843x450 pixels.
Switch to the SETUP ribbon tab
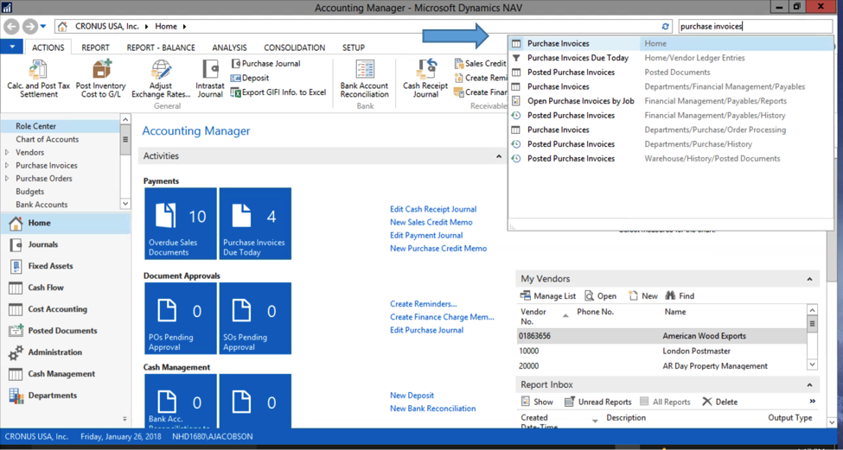pyautogui.click(x=354, y=48)
